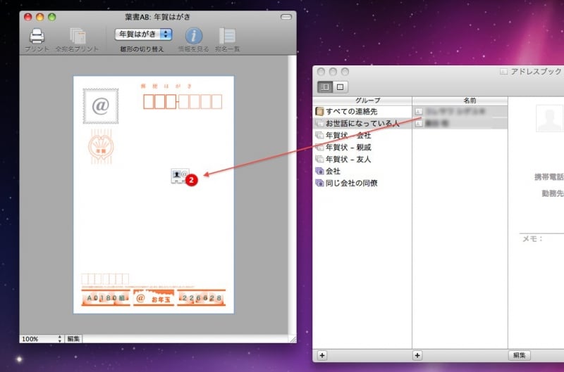Click the 全宛名プリント toolbar icon

pyautogui.click(x=78, y=36)
